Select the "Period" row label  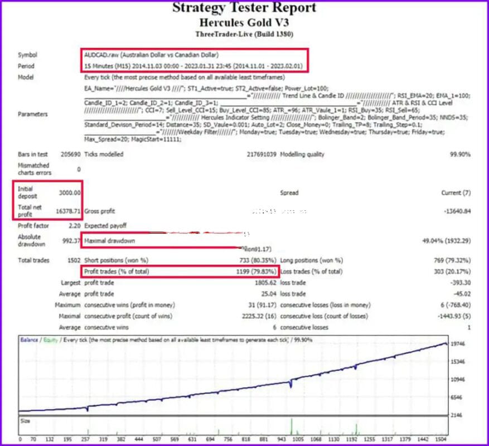coord(26,66)
